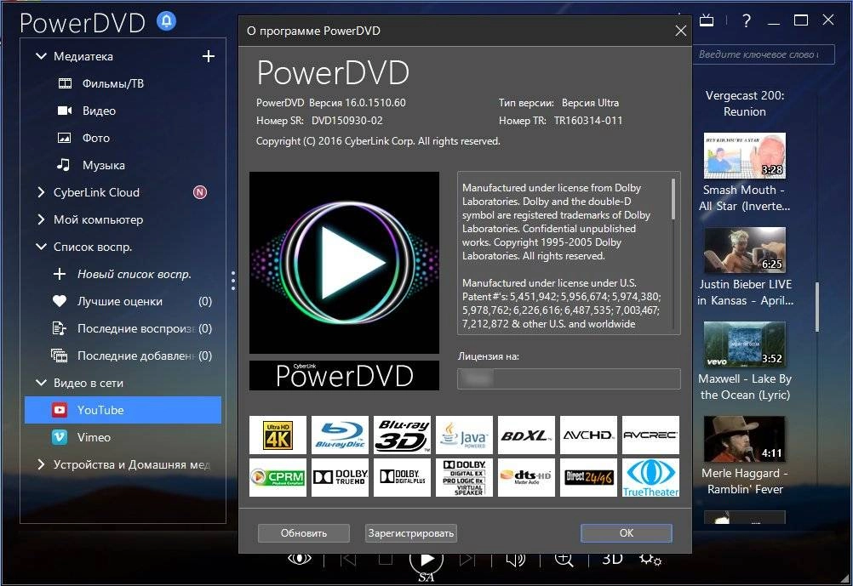
Task: Minimize the PowerDVD main window
Action: point(774,24)
